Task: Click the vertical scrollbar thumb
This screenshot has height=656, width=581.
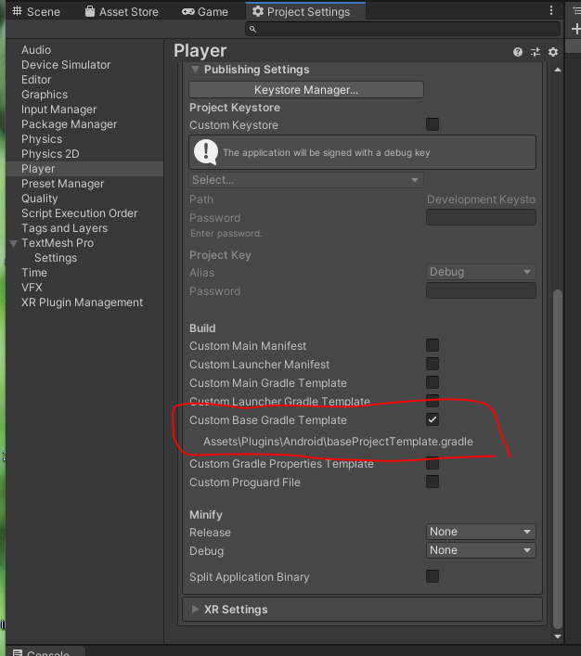Action: 557,459
